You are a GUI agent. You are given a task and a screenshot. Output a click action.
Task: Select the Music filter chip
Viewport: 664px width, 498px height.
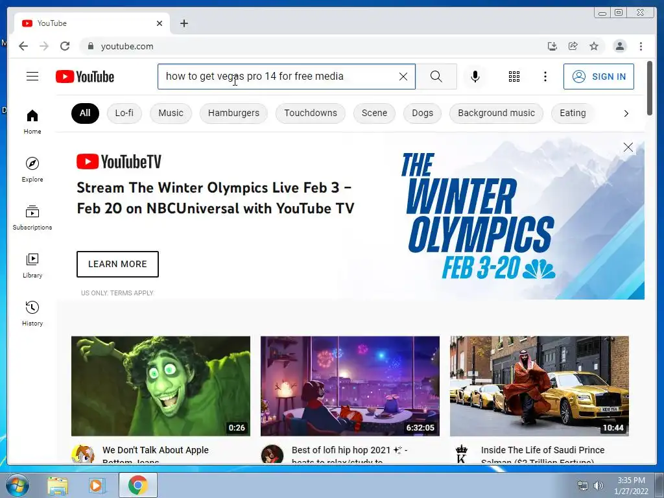pos(171,113)
